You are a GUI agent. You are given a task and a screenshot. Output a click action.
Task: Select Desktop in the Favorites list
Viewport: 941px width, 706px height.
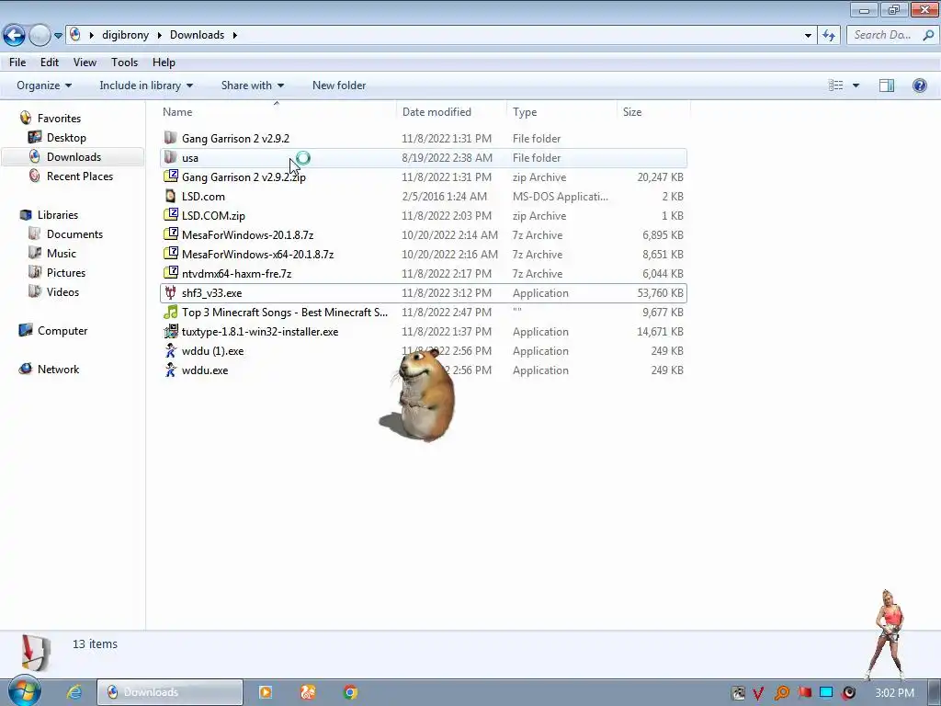66,138
